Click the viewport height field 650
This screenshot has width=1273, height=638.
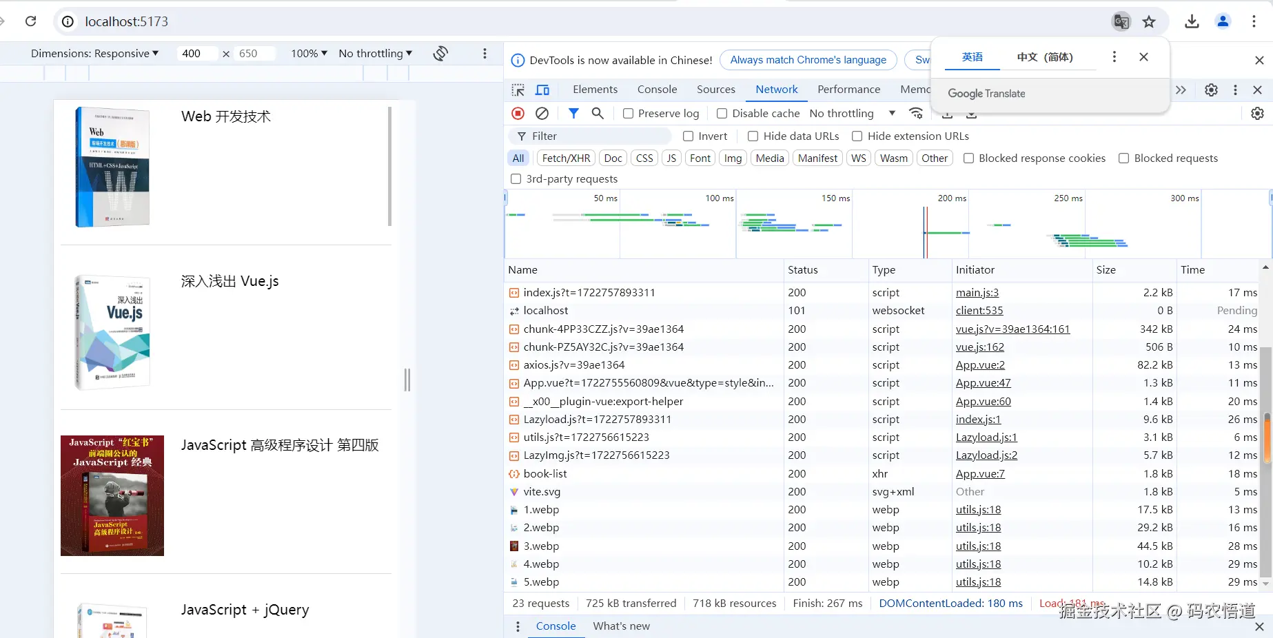[x=254, y=53]
